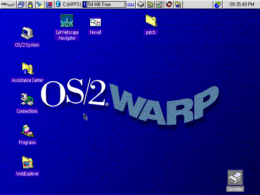
Task: Select the Shredder icon
Action: pyautogui.click(x=235, y=178)
